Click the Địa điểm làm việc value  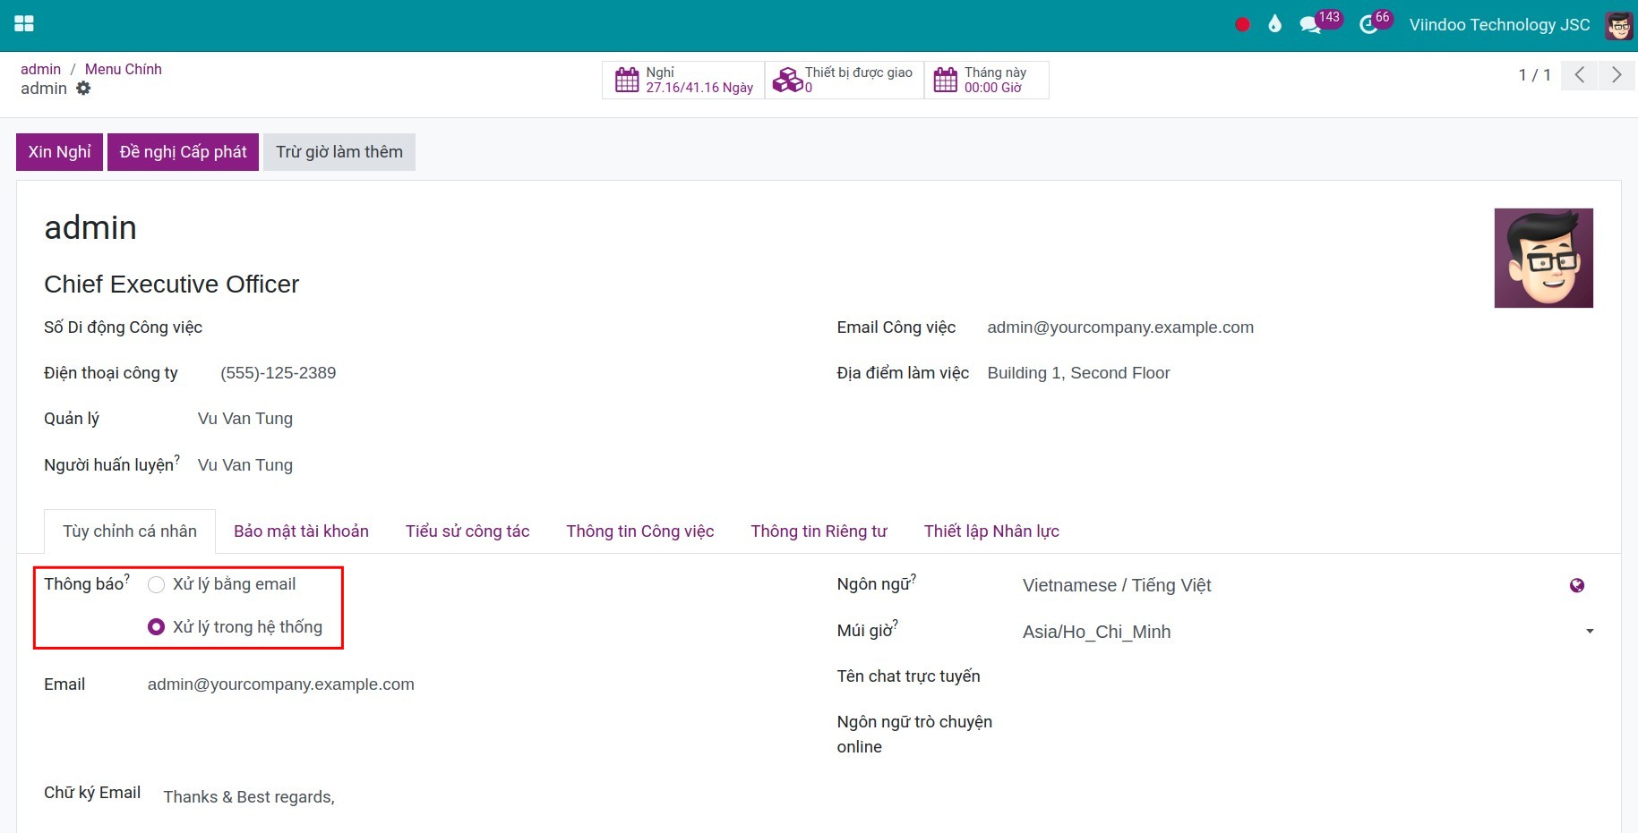1078,373
